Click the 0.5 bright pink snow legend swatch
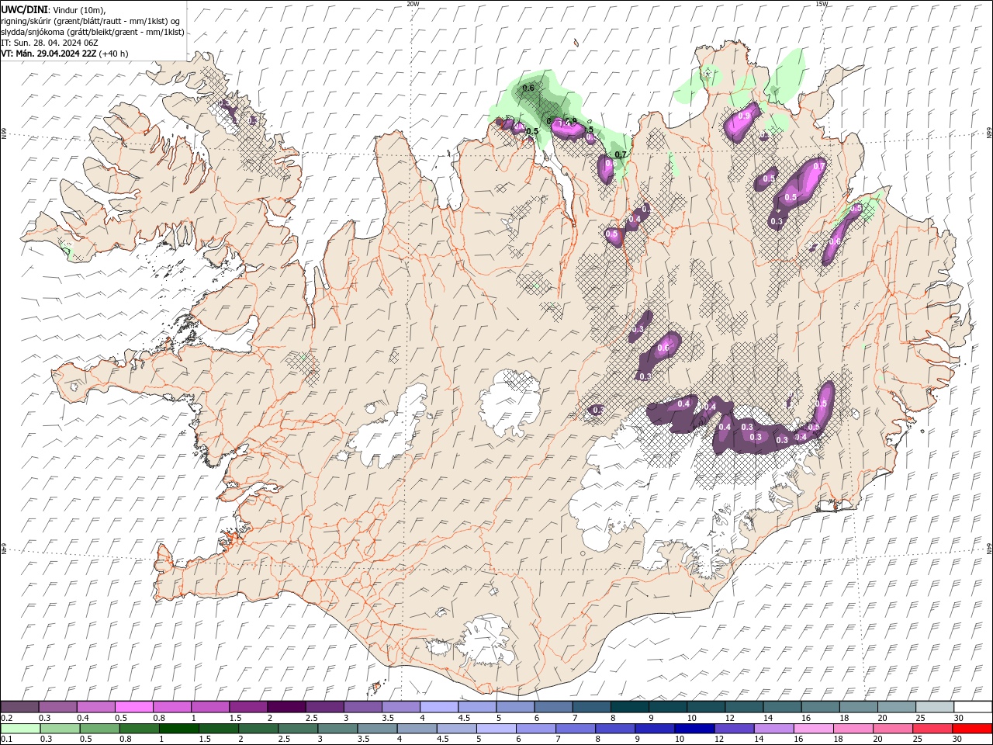 click(133, 707)
